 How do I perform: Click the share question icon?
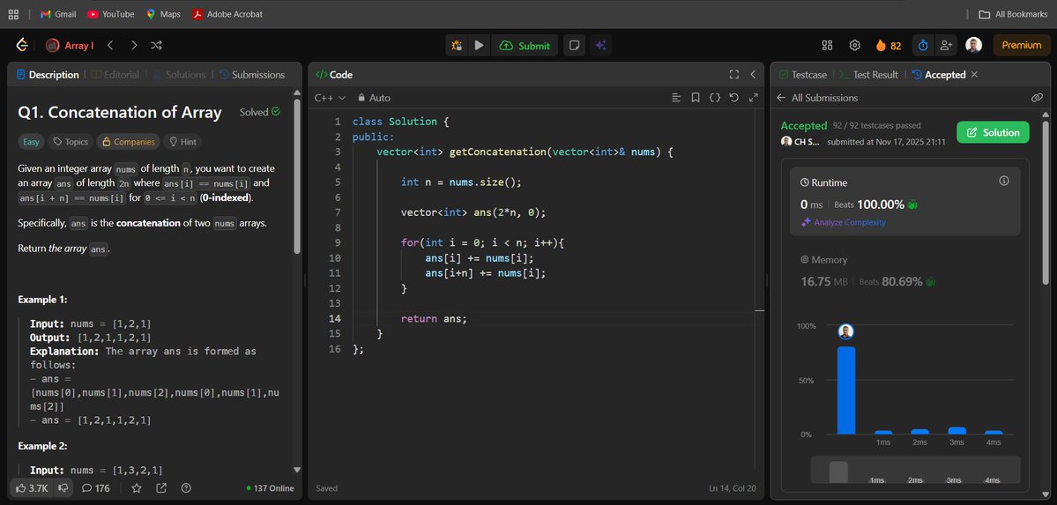tap(161, 488)
